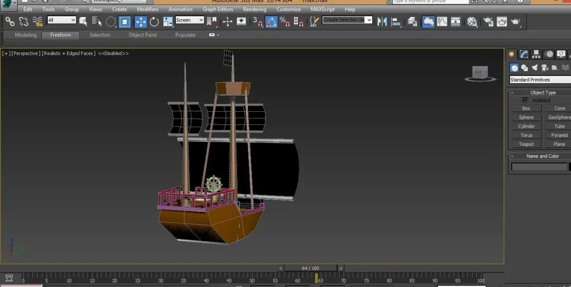Image resolution: width=571 pixels, height=287 pixels.
Task: Toggle the Graphite ribbon button
Action: point(428,21)
